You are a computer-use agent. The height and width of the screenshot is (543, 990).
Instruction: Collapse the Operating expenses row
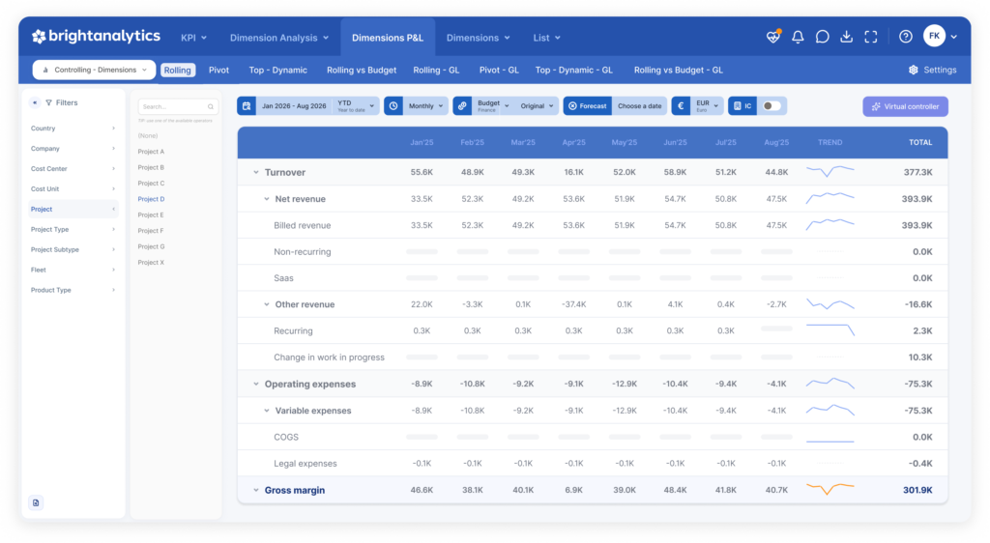(255, 384)
